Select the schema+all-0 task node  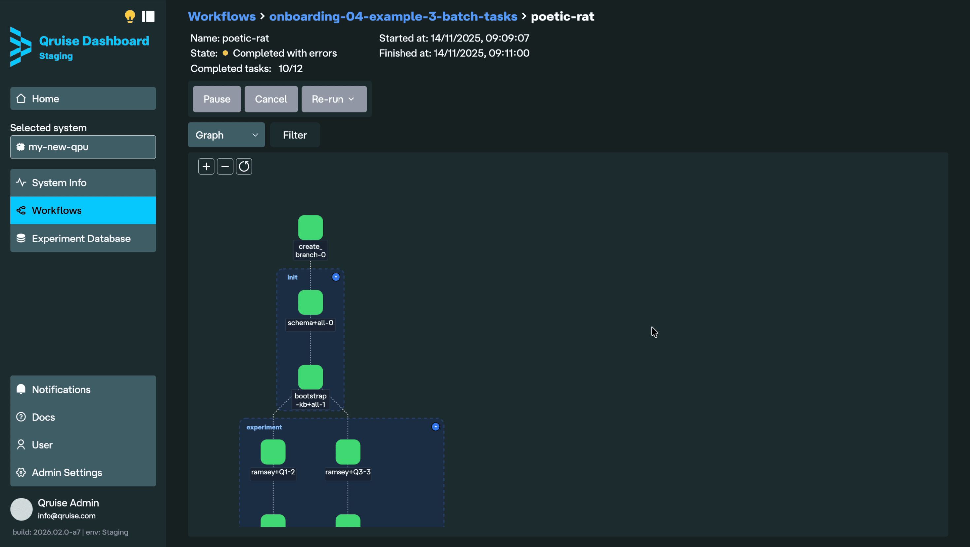310,302
